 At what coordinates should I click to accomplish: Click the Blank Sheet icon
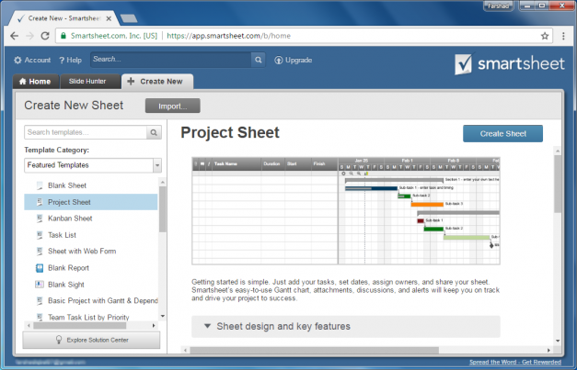click(40, 185)
